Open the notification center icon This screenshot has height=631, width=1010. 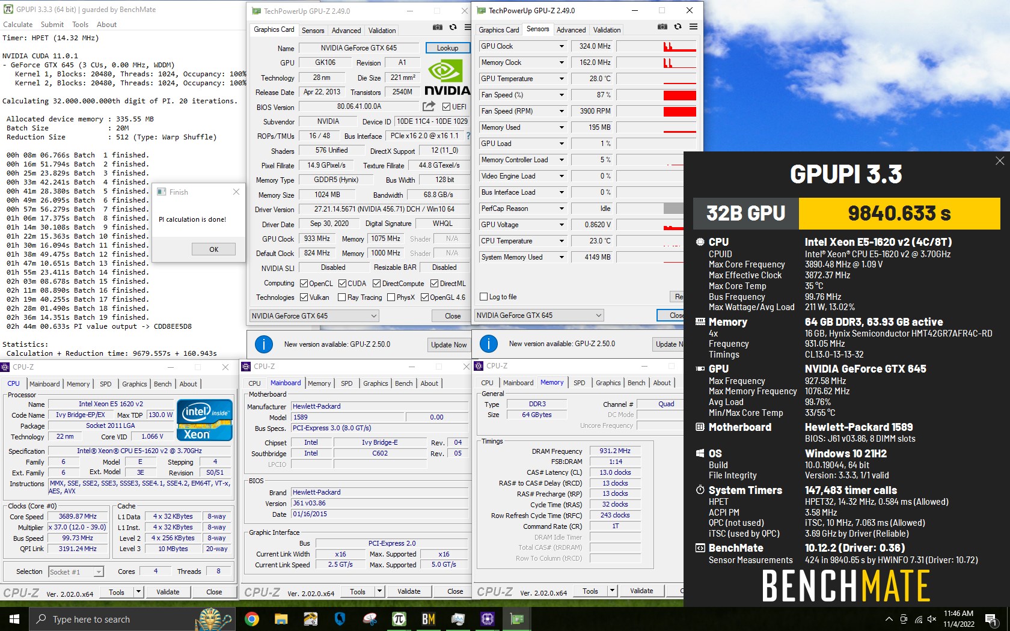(x=991, y=619)
